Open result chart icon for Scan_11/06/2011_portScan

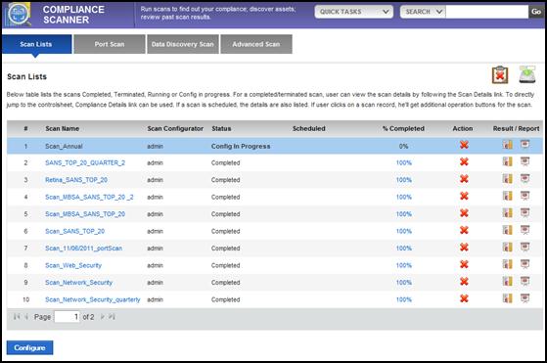(x=508, y=247)
